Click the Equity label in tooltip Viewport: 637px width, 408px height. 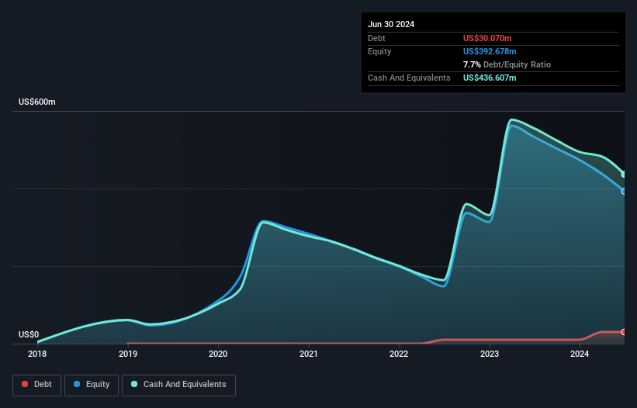pos(379,51)
